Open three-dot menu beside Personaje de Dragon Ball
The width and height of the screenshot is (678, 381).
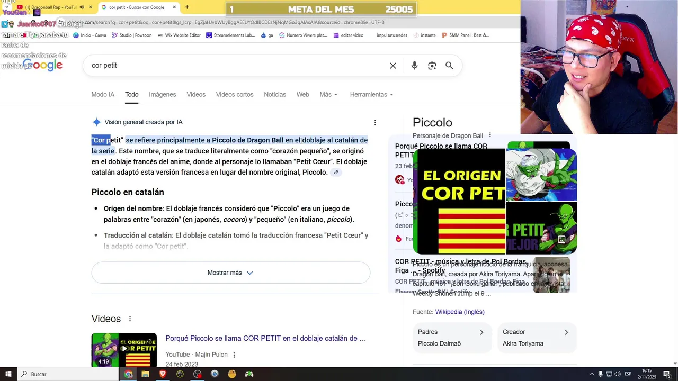coord(490,135)
